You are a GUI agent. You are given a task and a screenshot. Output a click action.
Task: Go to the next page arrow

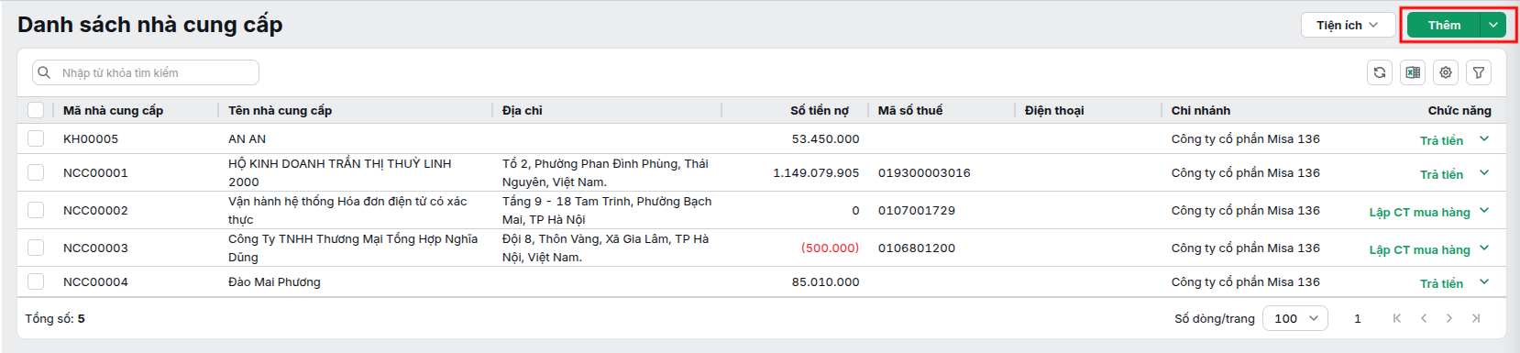click(x=1449, y=318)
